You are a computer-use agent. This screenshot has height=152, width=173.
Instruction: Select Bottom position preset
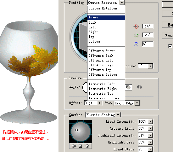pyautogui.click(x=106, y=42)
